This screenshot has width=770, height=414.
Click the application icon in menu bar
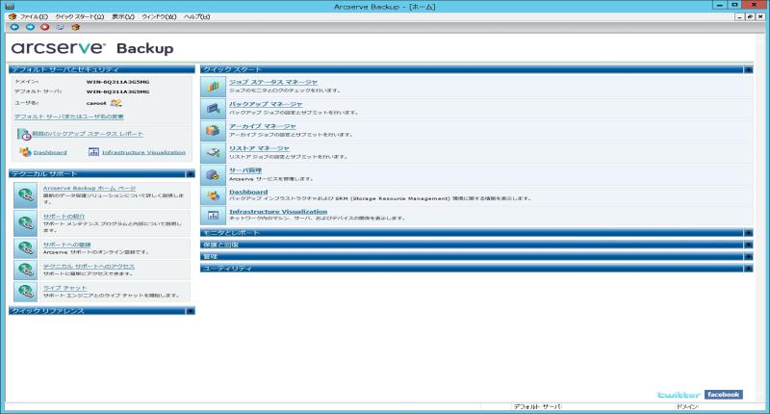coord(13,16)
